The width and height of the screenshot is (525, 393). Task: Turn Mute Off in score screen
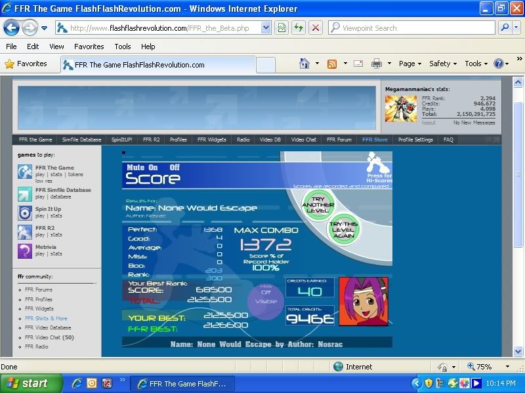pyautogui.click(x=175, y=168)
